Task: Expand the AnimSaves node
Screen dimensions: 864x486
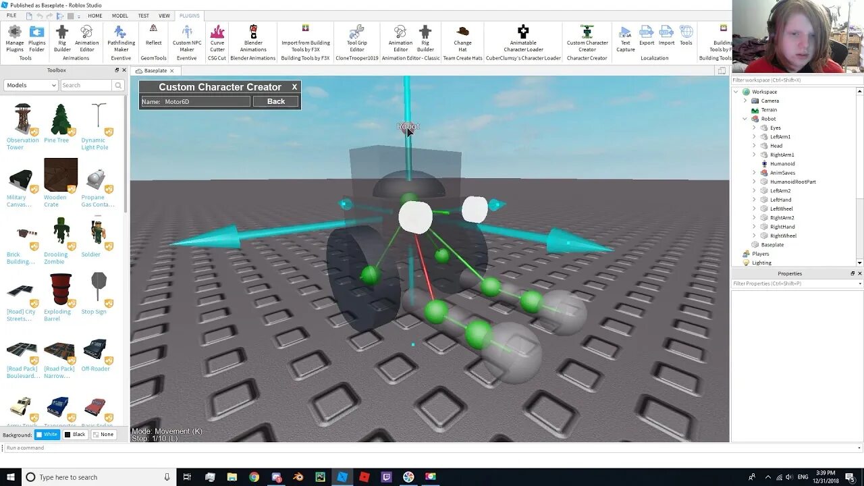Action: click(x=754, y=173)
